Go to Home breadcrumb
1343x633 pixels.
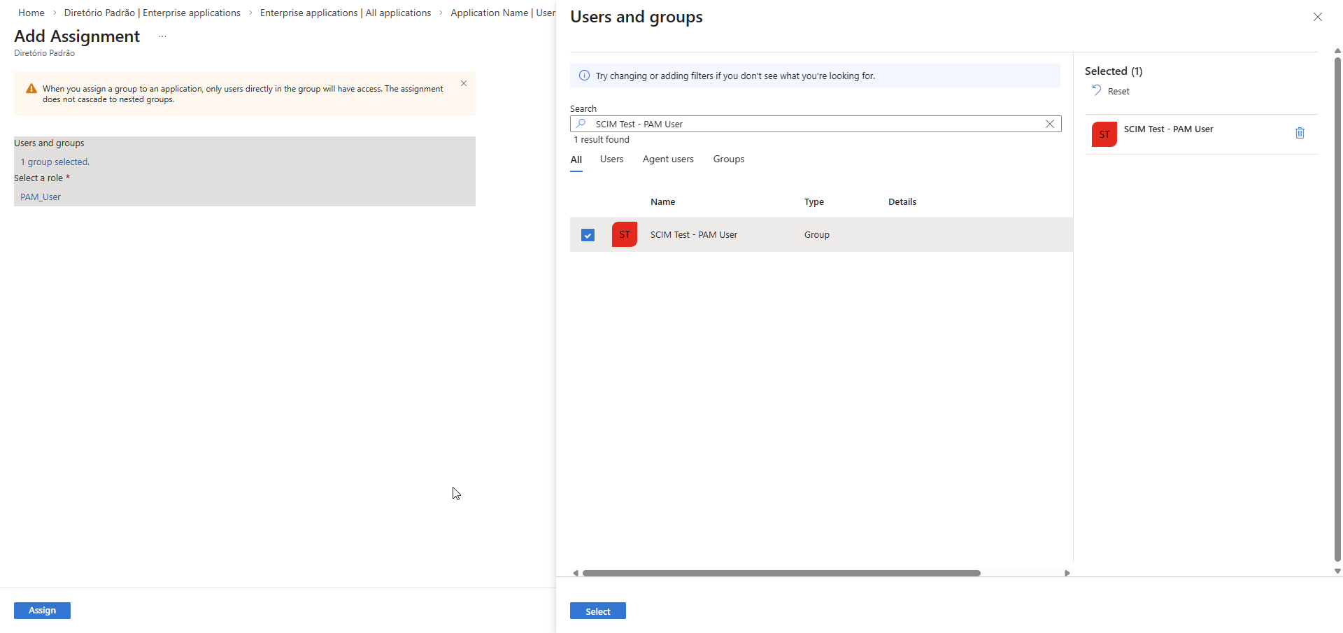click(x=31, y=13)
